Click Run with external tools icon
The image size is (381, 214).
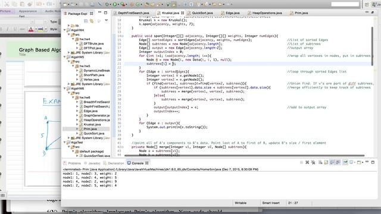coord(123,4)
